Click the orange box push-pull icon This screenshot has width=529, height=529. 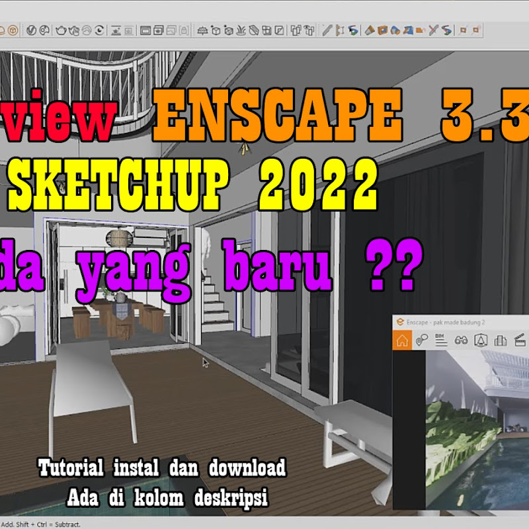(383, 30)
